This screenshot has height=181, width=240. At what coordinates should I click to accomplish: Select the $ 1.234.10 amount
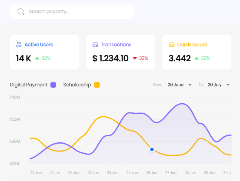click(110, 58)
